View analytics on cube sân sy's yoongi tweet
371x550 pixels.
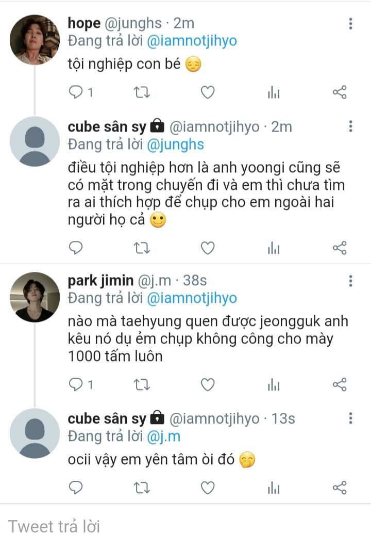pos(274,248)
